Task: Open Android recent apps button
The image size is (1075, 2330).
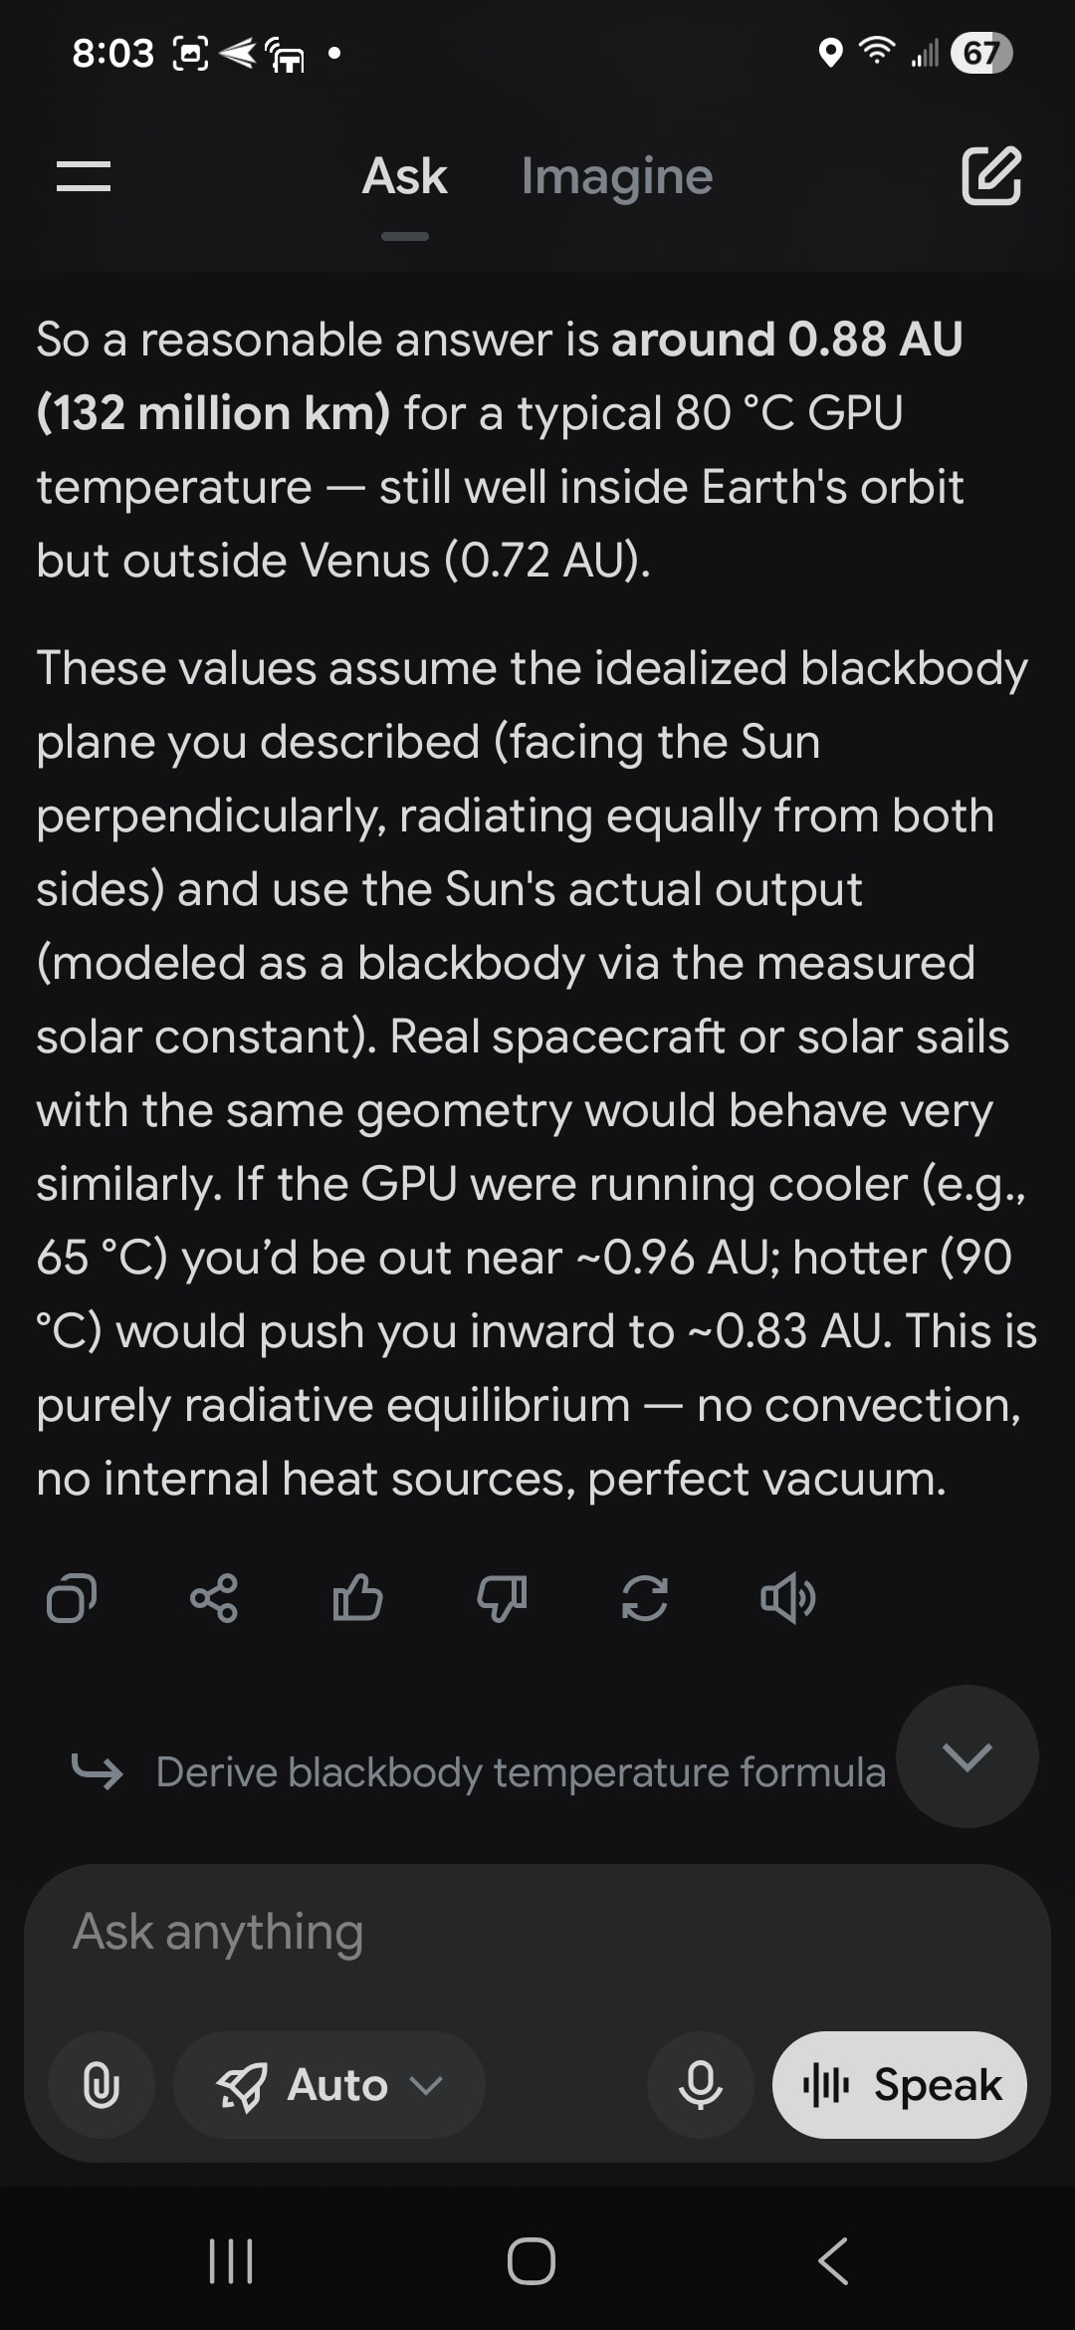Action: click(x=231, y=2260)
